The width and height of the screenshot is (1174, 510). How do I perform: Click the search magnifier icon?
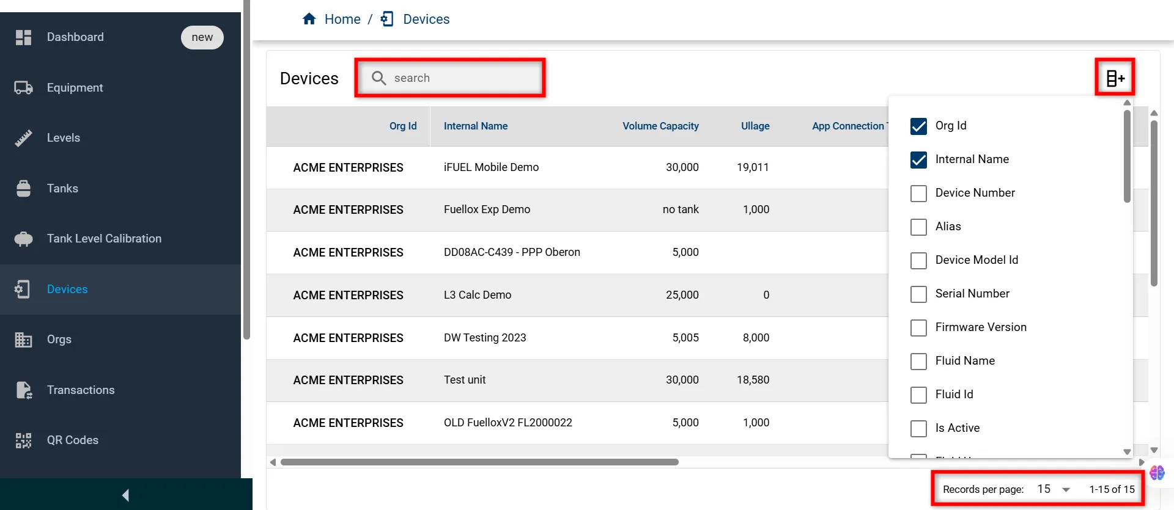point(379,78)
